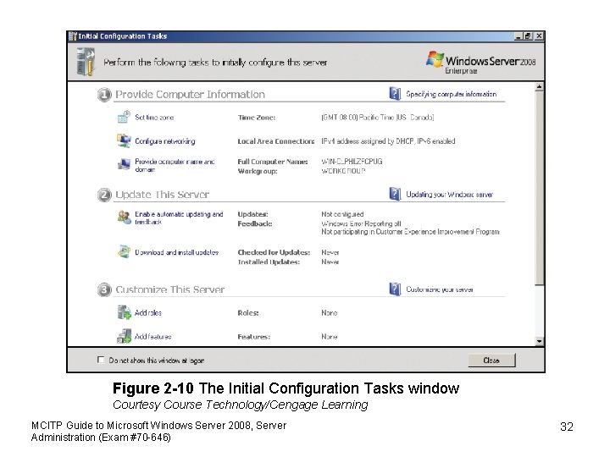Click the Initial Configuration Tasks title bar icon
The image size is (610, 457).
(x=73, y=36)
